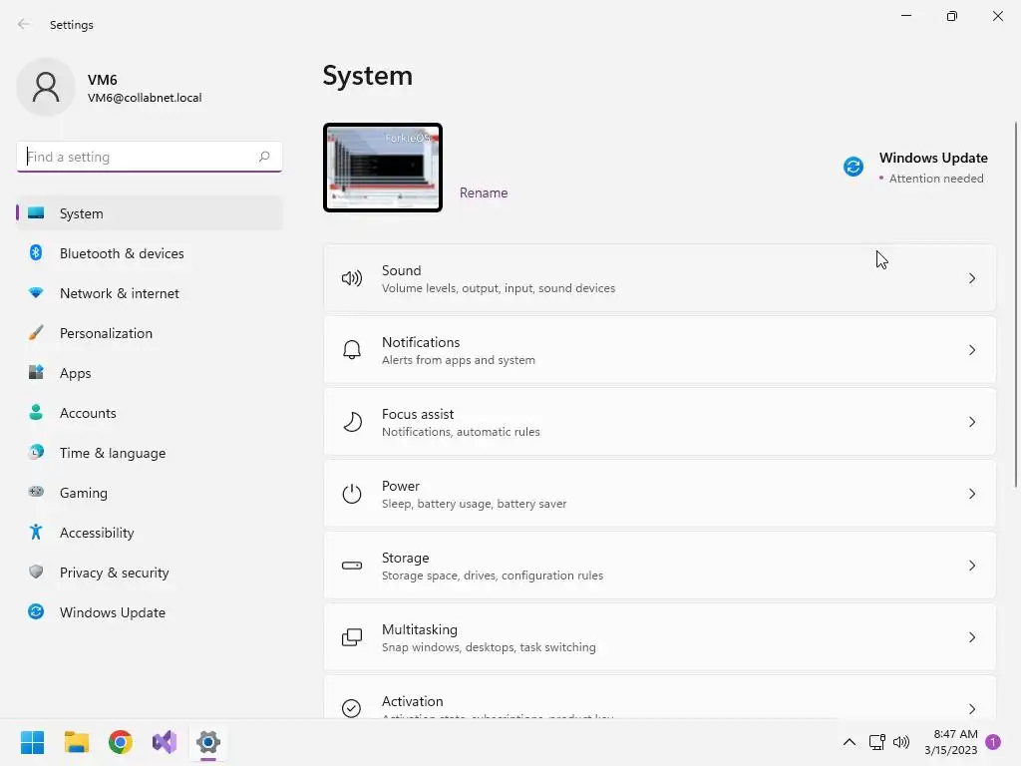Click the Sound speaker icon

click(x=352, y=279)
